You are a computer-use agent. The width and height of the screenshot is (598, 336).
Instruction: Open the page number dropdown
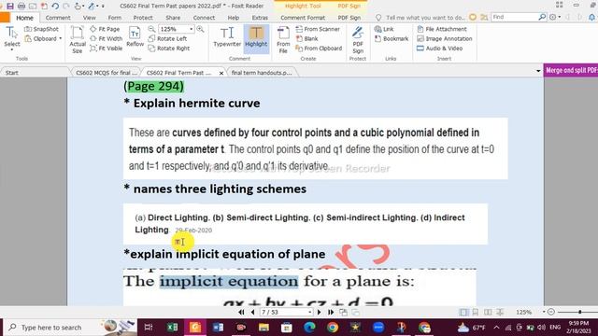click(309, 312)
